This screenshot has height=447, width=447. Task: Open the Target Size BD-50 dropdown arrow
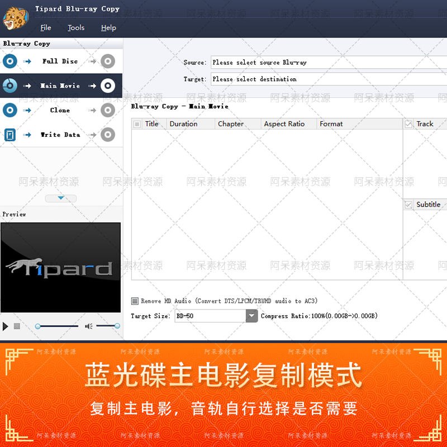[x=252, y=316]
